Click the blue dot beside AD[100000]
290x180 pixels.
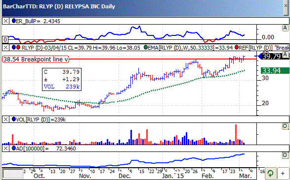[14, 148]
